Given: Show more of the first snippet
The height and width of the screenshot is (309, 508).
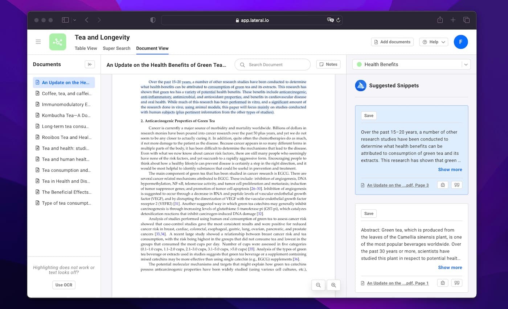Looking at the screenshot, I should tap(450, 170).
